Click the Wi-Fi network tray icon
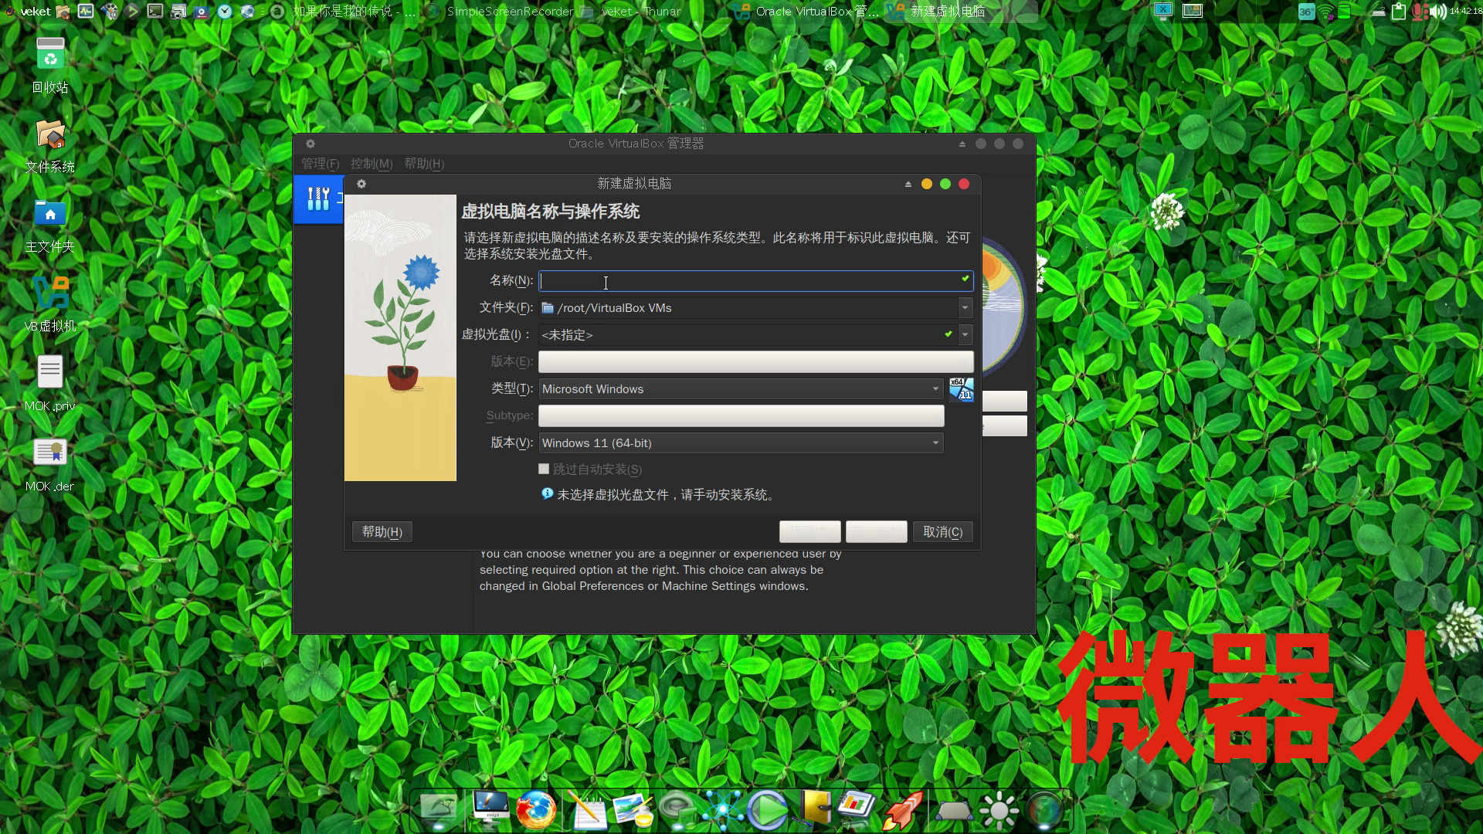 pos(1326,12)
